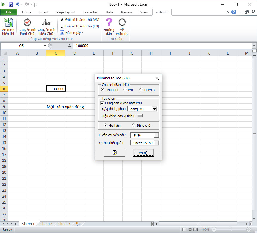Click the Ẩn định hiển thị icon
The image size is (257, 233).
(x=8, y=27)
